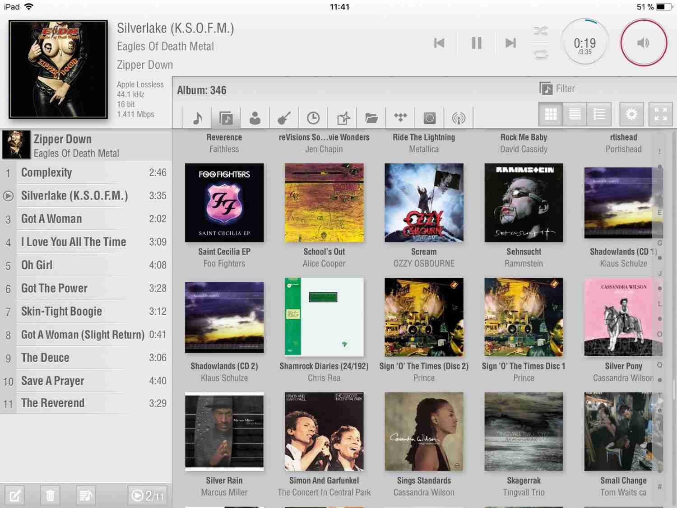Viewport: 677px width, 508px height.
Task: Pause the current playback
Action: coord(476,43)
